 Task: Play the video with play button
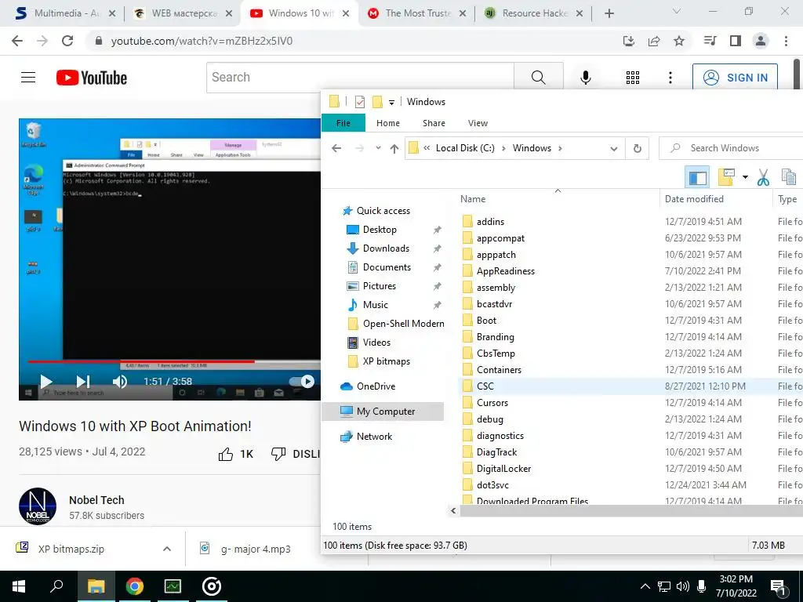pyautogui.click(x=46, y=382)
